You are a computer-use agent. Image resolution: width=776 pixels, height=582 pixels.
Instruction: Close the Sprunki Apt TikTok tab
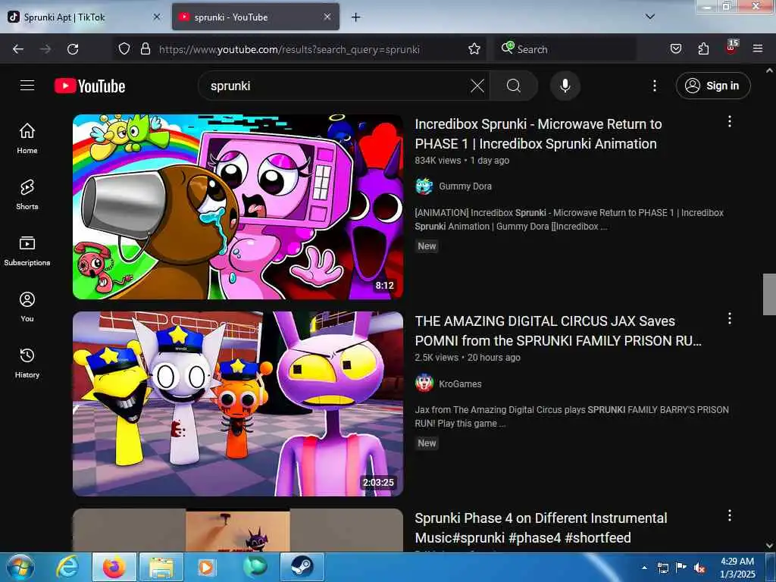click(x=156, y=17)
